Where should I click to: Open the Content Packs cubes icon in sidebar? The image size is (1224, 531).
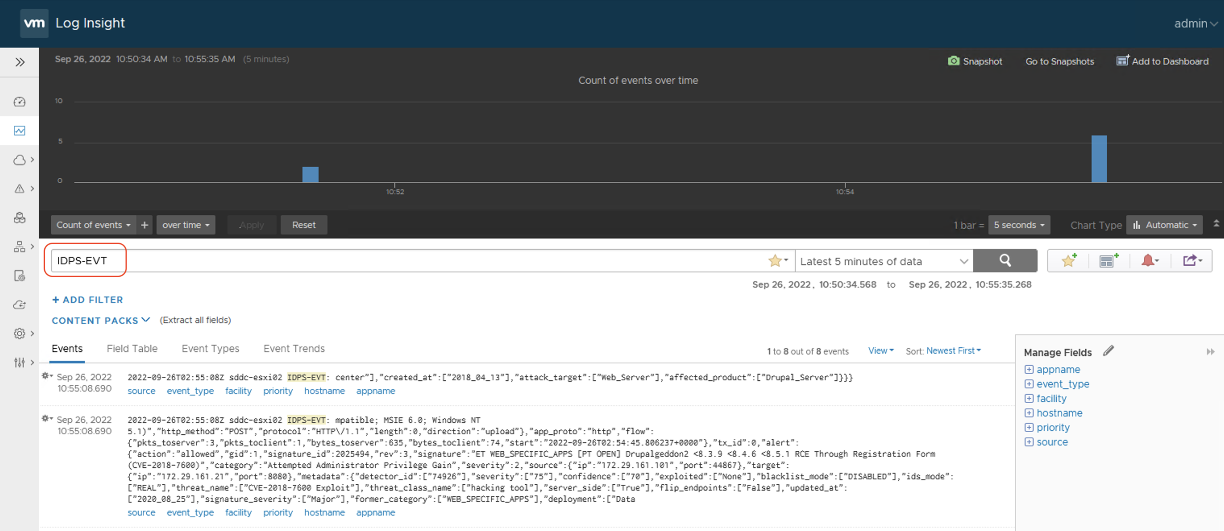pyautogui.click(x=19, y=218)
